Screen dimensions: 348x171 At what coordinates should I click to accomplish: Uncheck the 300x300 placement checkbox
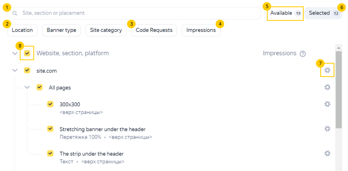tap(50, 104)
